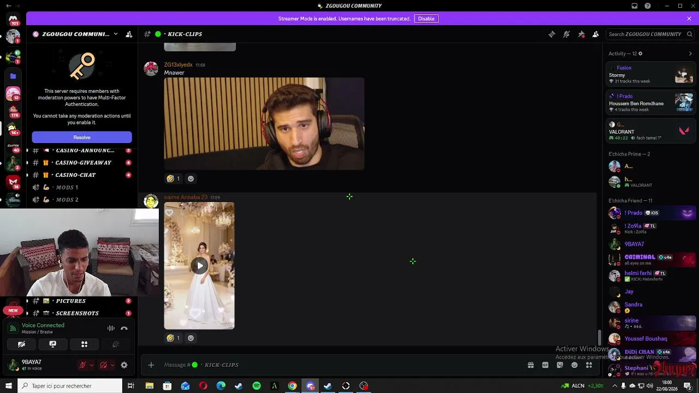Open the emoji picker
Screen dimensions: 699x393
574,365
